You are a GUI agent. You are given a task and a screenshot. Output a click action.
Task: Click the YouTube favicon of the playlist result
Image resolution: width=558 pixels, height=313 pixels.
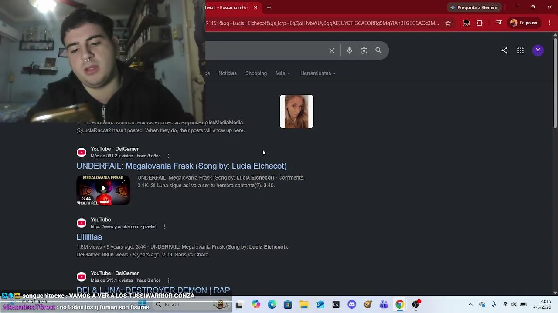tap(82, 223)
